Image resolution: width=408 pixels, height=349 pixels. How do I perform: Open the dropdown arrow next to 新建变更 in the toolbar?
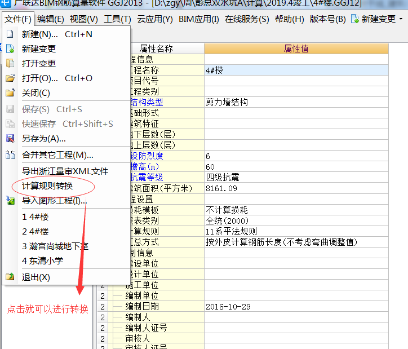point(401,19)
